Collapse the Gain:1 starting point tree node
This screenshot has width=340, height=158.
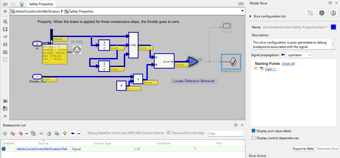(256, 68)
